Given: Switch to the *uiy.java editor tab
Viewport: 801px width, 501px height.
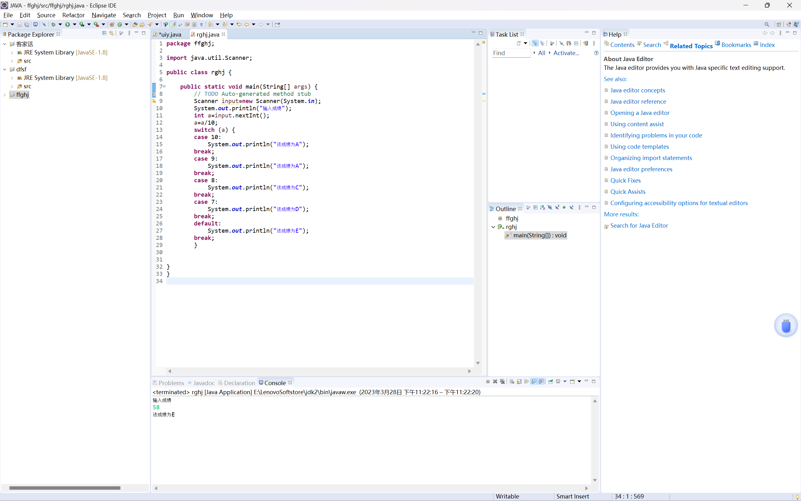Looking at the screenshot, I should click(x=170, y=34).
